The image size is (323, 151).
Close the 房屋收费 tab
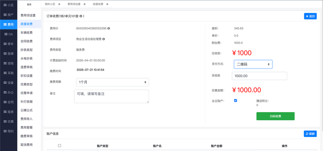point(107,4)
